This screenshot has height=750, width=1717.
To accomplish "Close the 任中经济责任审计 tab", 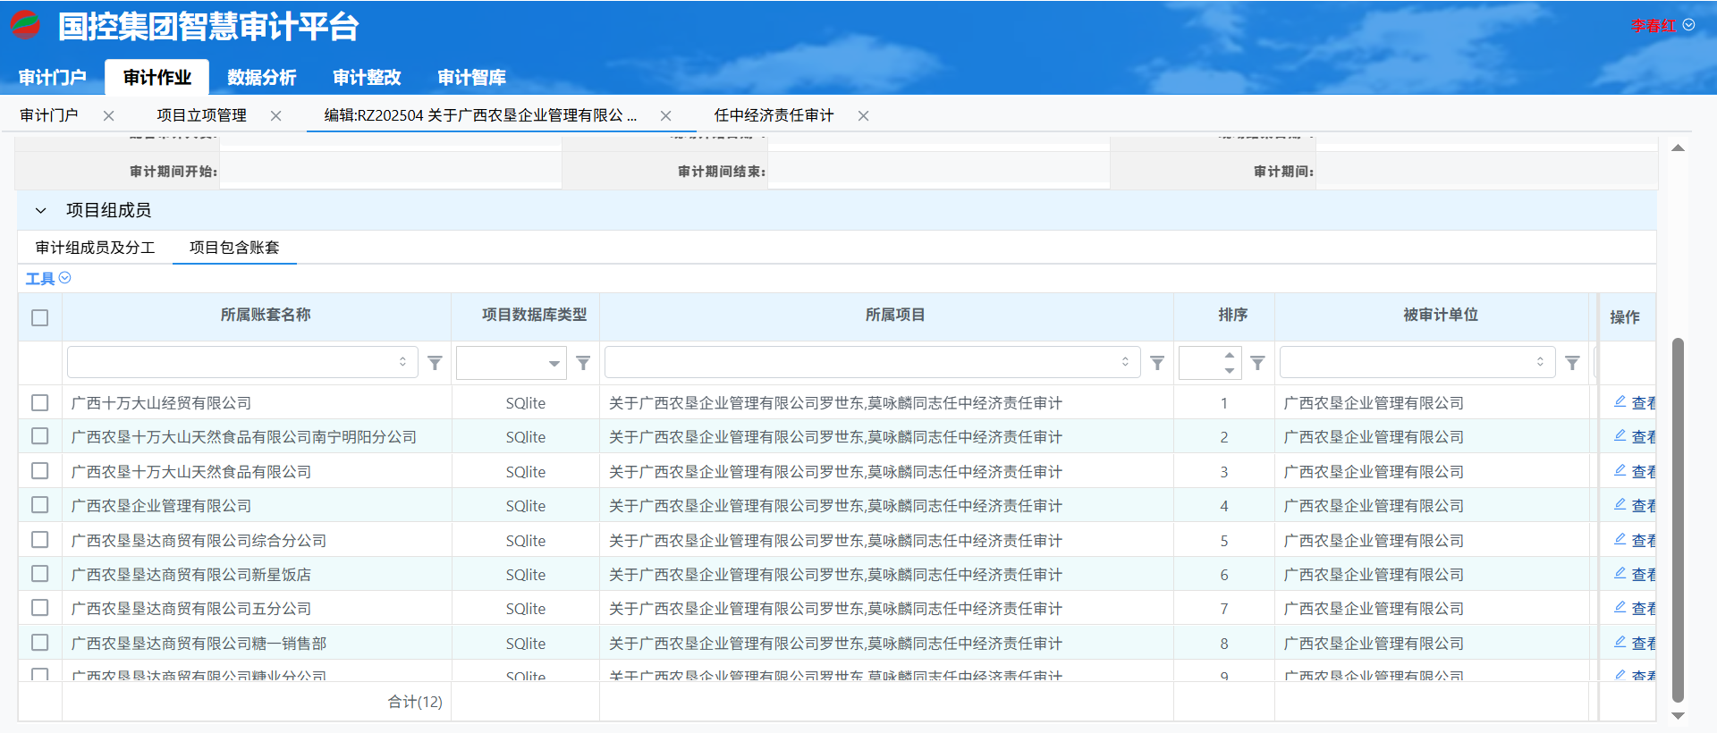I will [863, 116].
